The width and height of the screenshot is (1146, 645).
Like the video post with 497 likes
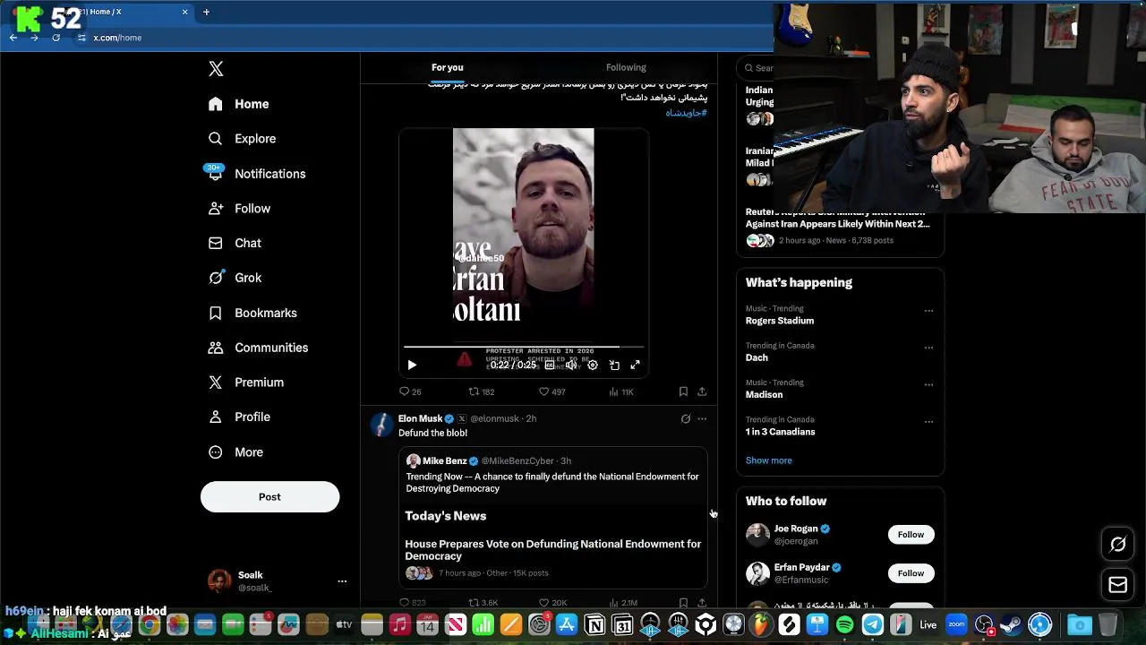point(552,391)
